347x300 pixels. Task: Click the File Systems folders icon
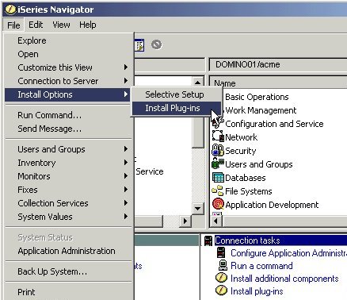[218, 190]
